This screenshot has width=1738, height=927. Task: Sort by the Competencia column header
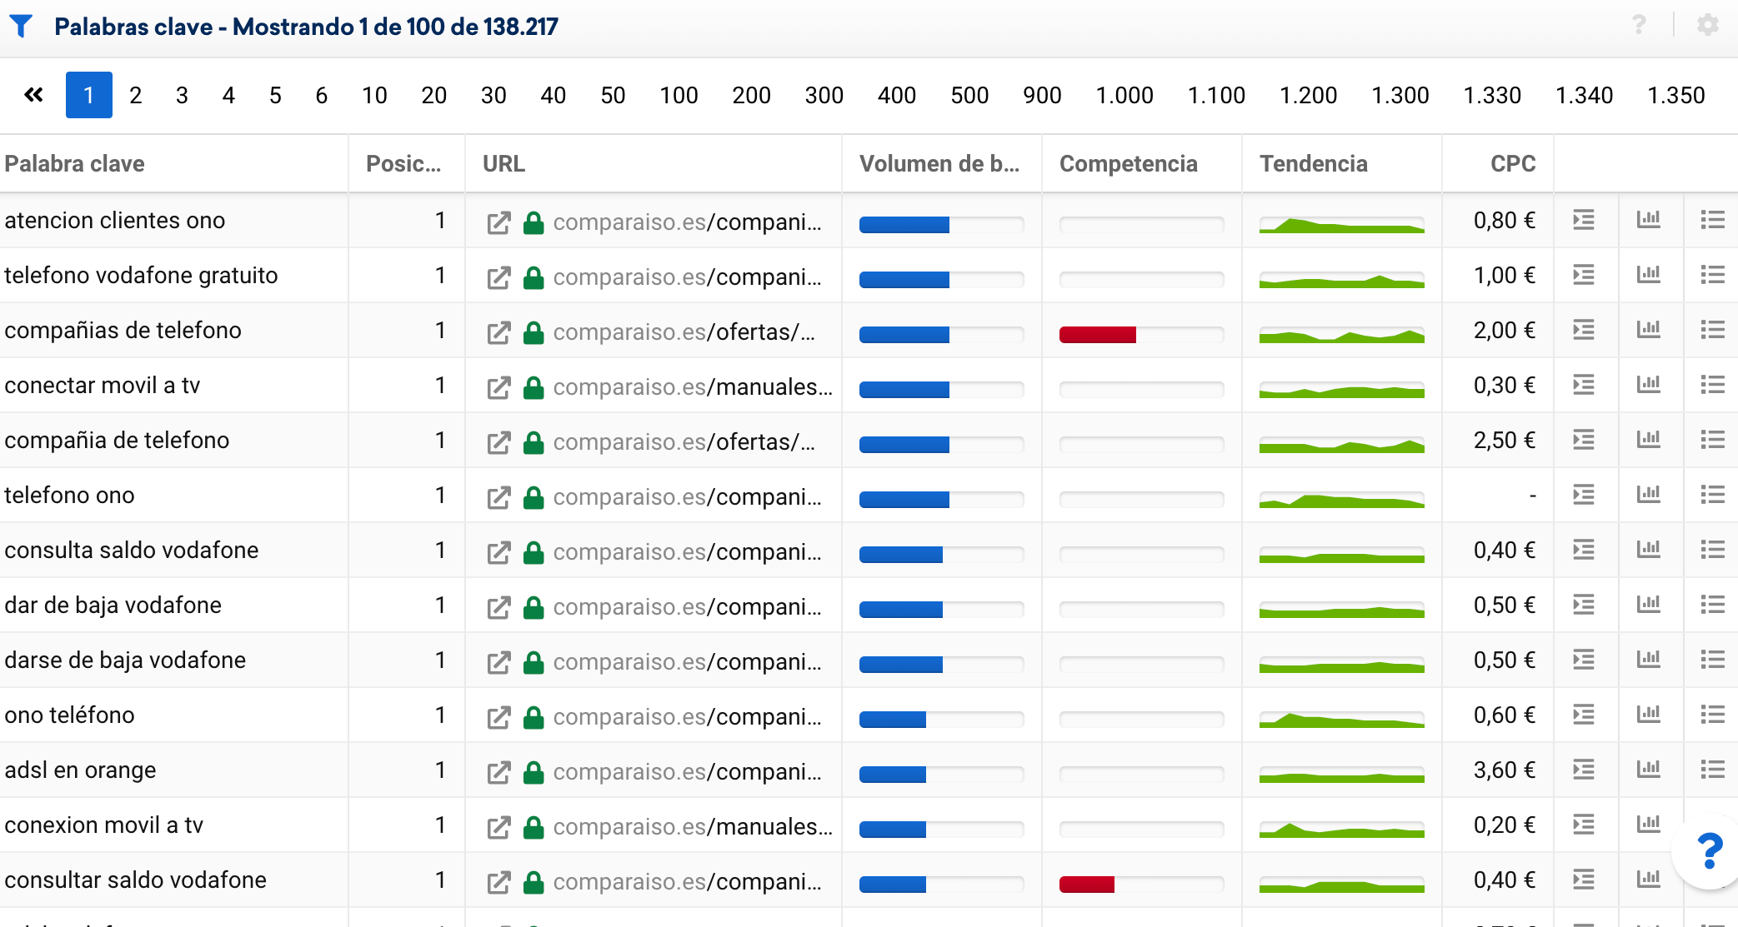[x=1128, y=163]
